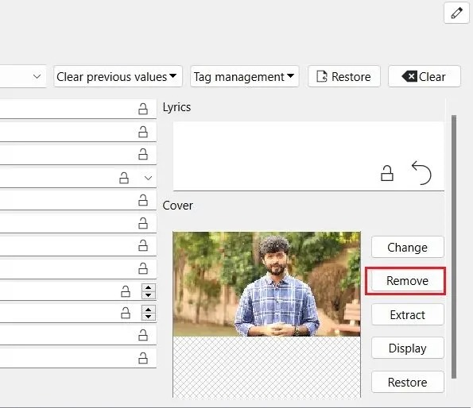
Task: Toggle the lock in the dropdown-chevron field row
Action: (x=124, y=178)
